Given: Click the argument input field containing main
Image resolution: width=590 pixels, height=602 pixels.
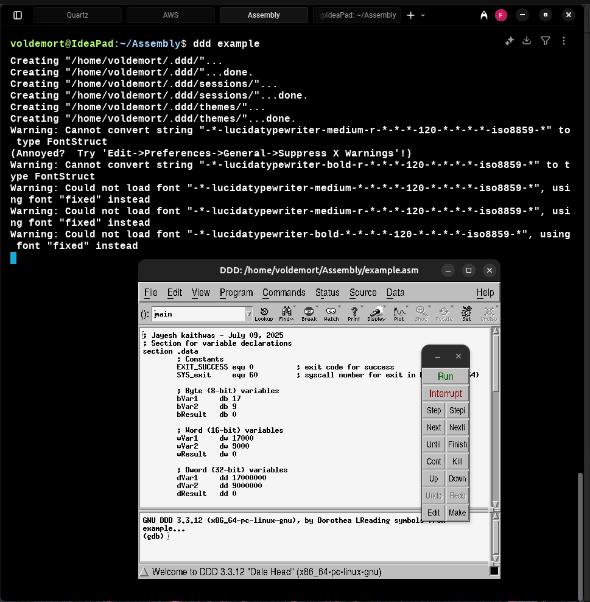Looking at the screenshot, I should coord(198,313).
